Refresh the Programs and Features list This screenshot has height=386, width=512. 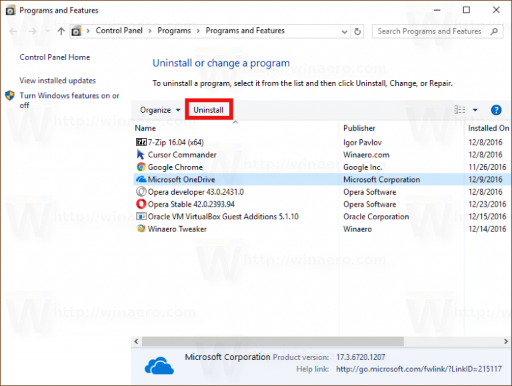[x=357, y=31]
